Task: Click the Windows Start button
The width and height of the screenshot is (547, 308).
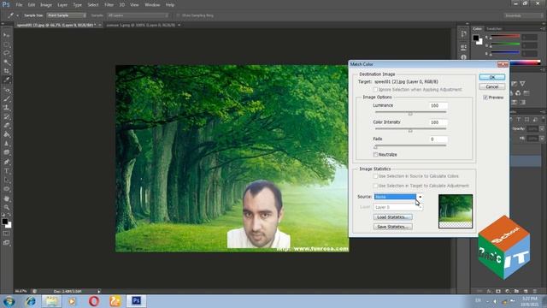Action: click(9, 301)
